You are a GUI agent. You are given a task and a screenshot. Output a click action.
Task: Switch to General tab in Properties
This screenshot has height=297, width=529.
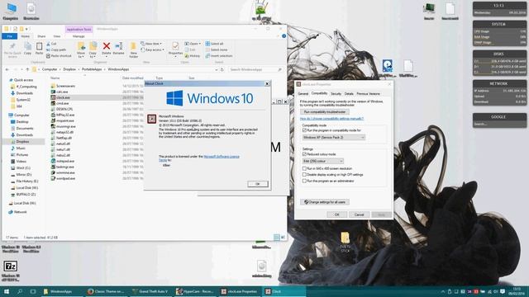[x=303, y=93]
